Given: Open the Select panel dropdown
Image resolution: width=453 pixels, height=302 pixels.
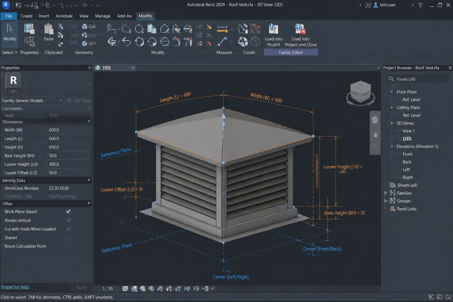Looking at the screenshot, I should click(9, 52).
